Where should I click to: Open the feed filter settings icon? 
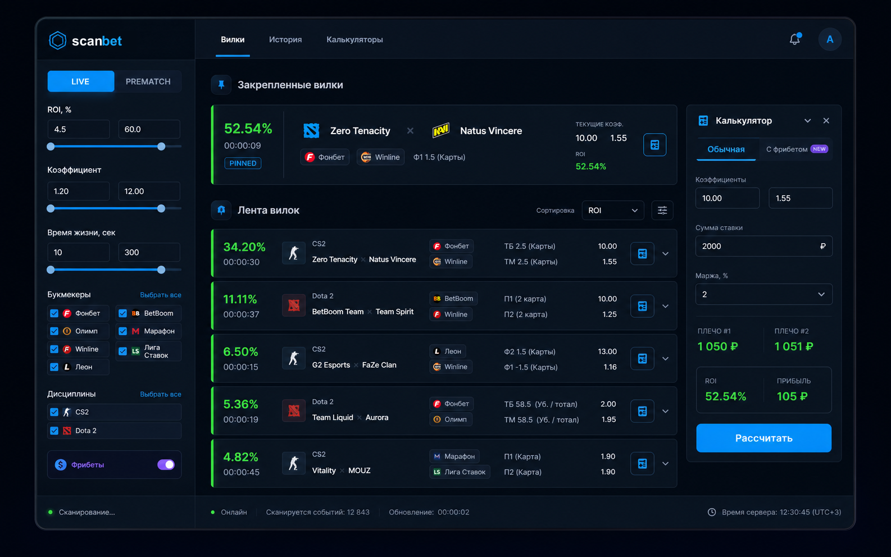[x=662, y=211]
